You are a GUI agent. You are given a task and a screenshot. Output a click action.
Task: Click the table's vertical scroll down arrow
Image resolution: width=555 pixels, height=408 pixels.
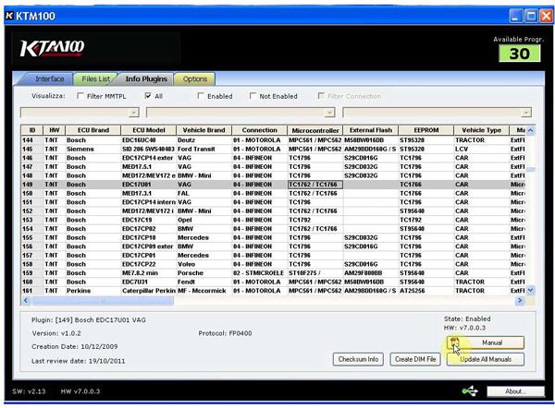point(530,291)
